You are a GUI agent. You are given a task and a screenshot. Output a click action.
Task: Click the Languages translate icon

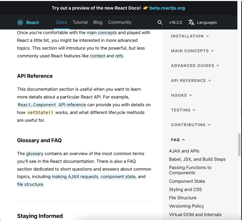[x=191, y=22]
